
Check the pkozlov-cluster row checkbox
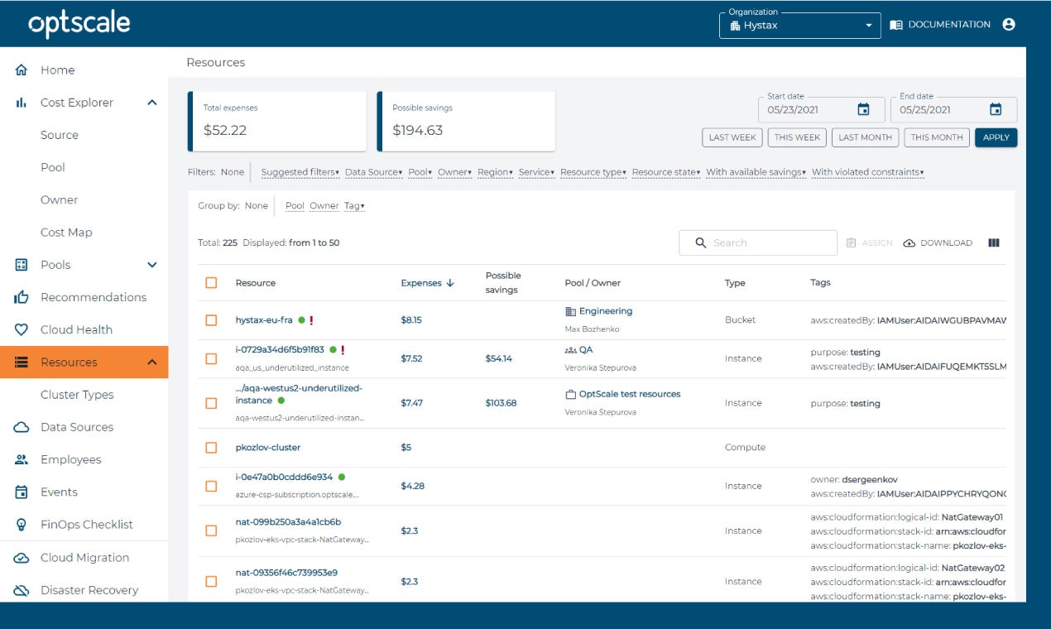(211, 448)
